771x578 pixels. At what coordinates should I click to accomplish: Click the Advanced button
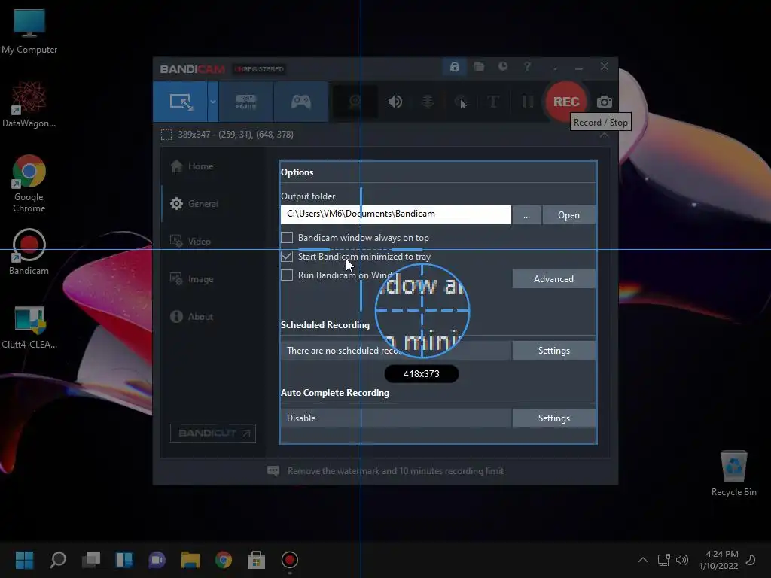tap(553, 278)
